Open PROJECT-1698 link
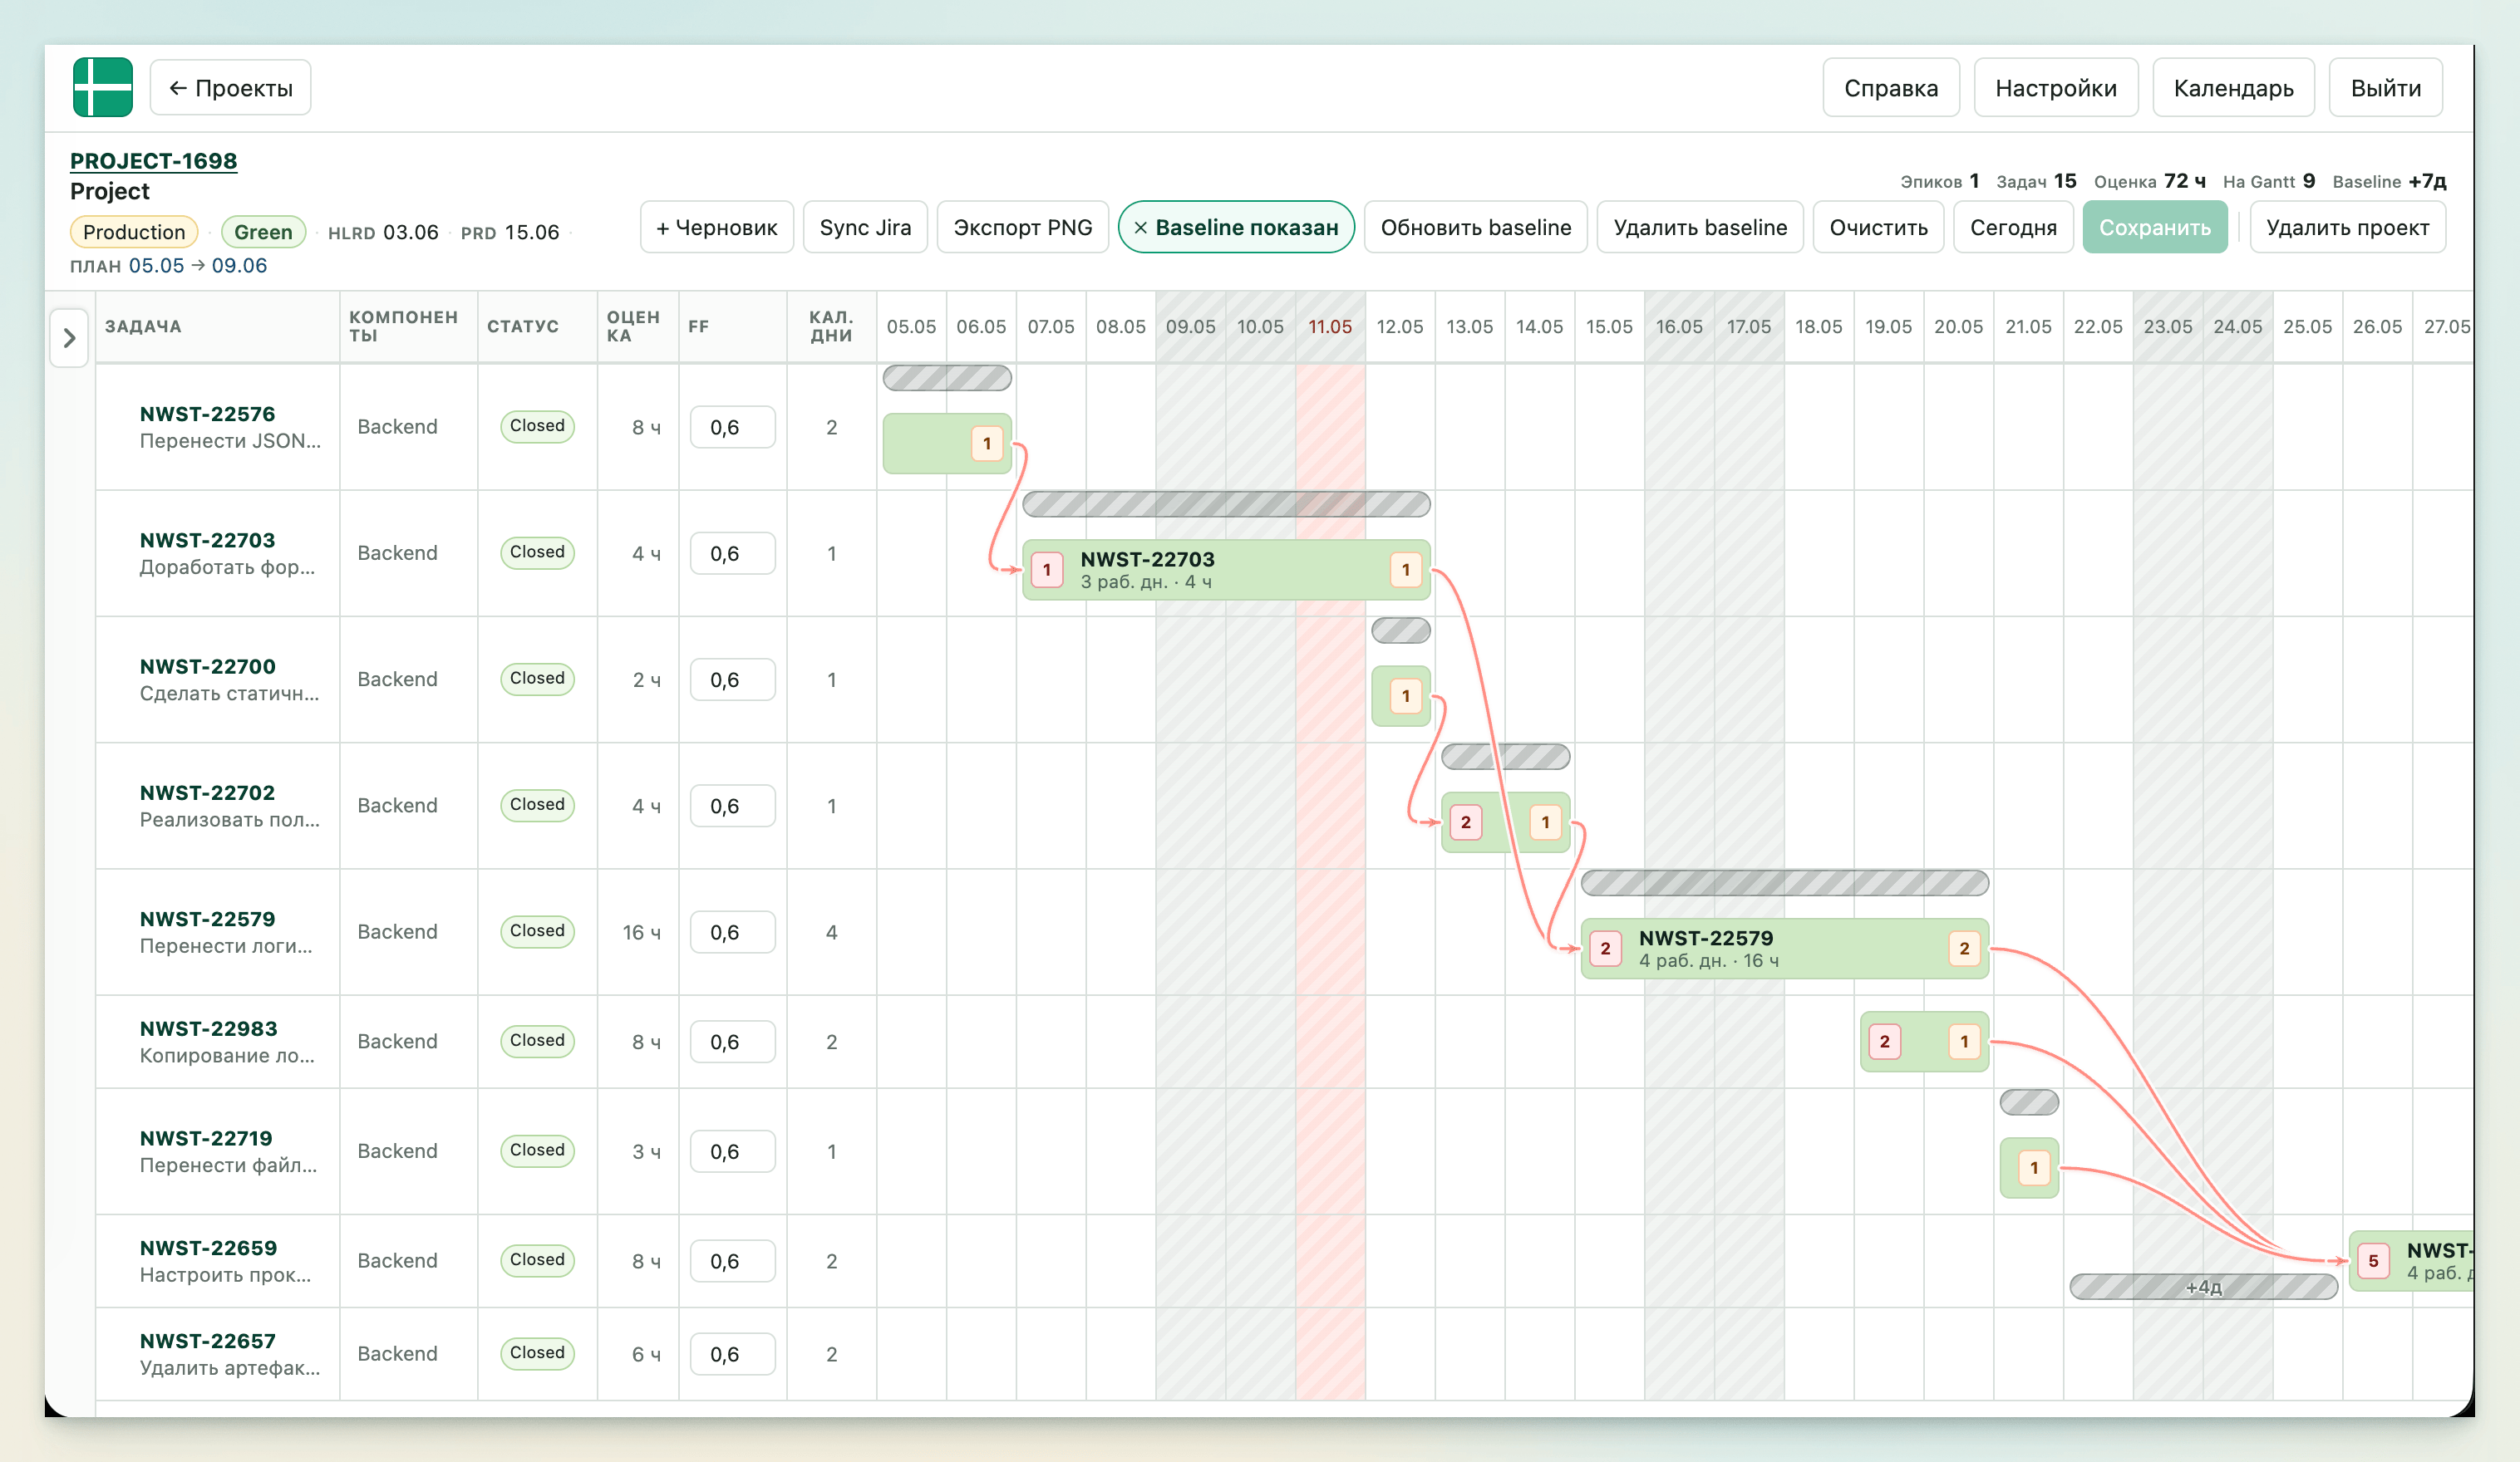Image resolution: width=2520 pixels, height=1462 pixels. 153,161
